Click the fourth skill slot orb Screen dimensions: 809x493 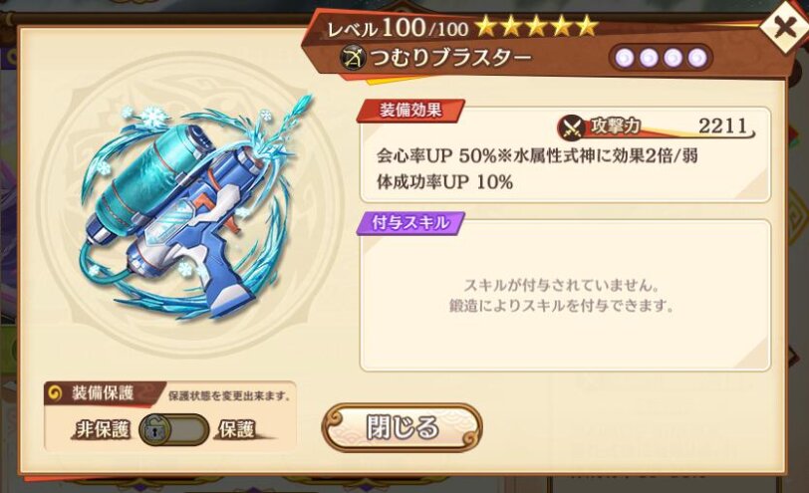[x=697, y=59]
